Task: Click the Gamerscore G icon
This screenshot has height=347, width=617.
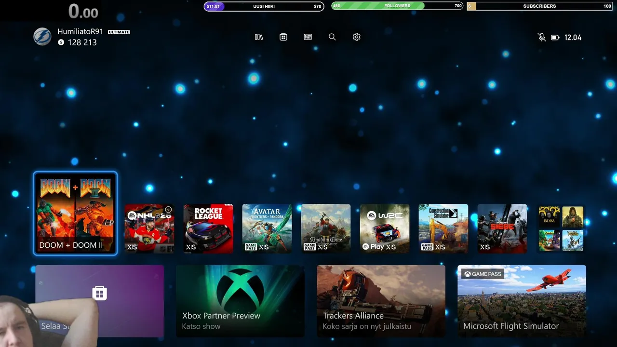Action: 61,42
